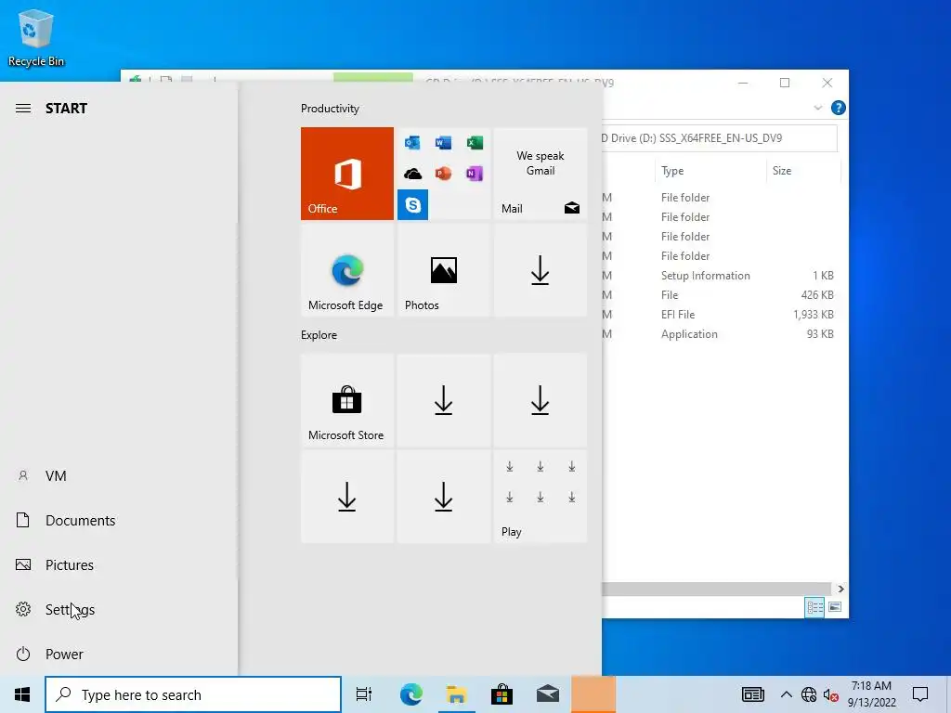Launch Excel from the Office apps tile
951x713 pixels.
(x=475, y=143)
